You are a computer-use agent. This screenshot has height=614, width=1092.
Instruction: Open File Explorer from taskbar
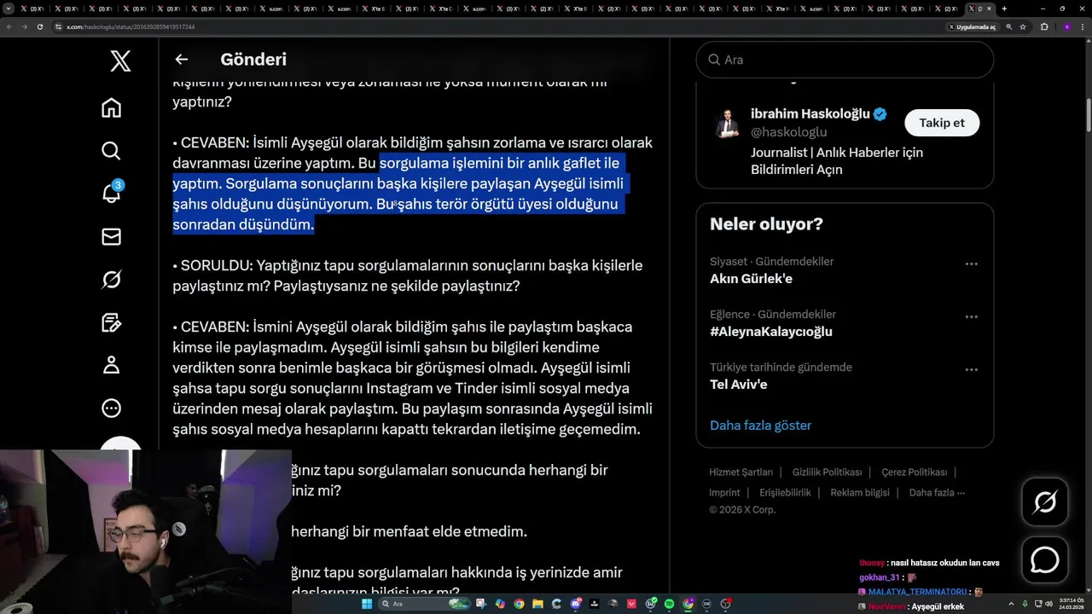tap(537, 604)
